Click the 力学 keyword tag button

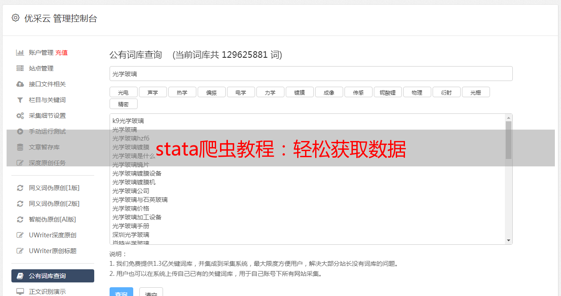(270, 92)
